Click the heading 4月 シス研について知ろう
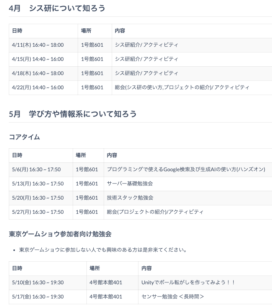This screenshot has height=305, width=272. tap(57, 8)
